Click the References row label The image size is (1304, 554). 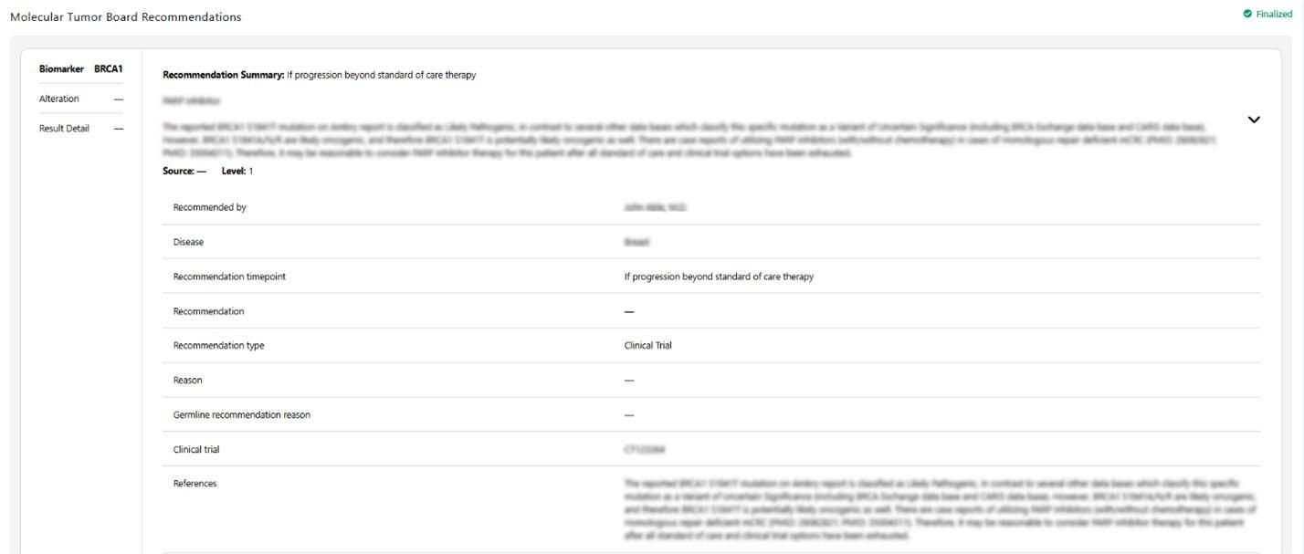tap(195, 484)
